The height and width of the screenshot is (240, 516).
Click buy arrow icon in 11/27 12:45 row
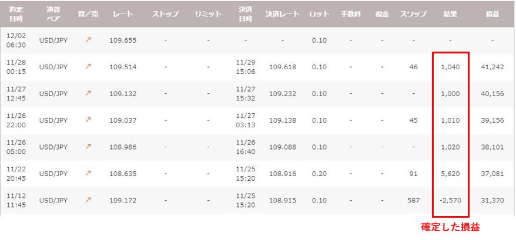coord(89,93)
